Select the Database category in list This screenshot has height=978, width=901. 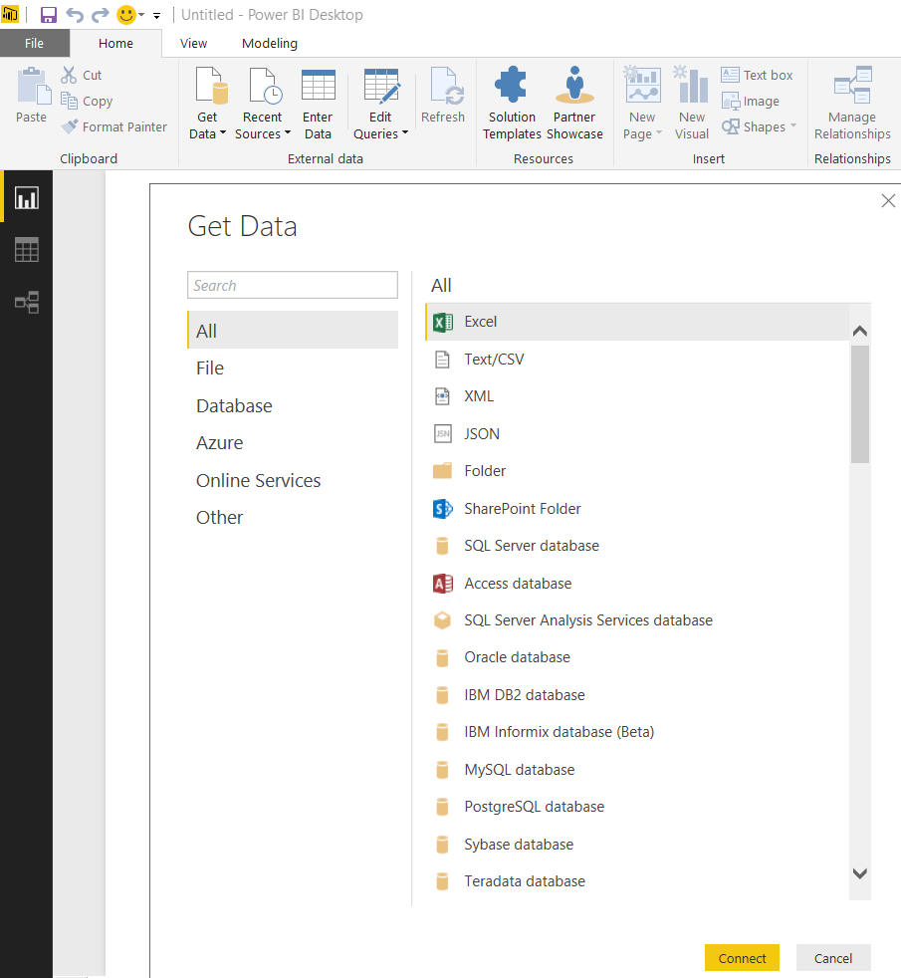(234, 405)
